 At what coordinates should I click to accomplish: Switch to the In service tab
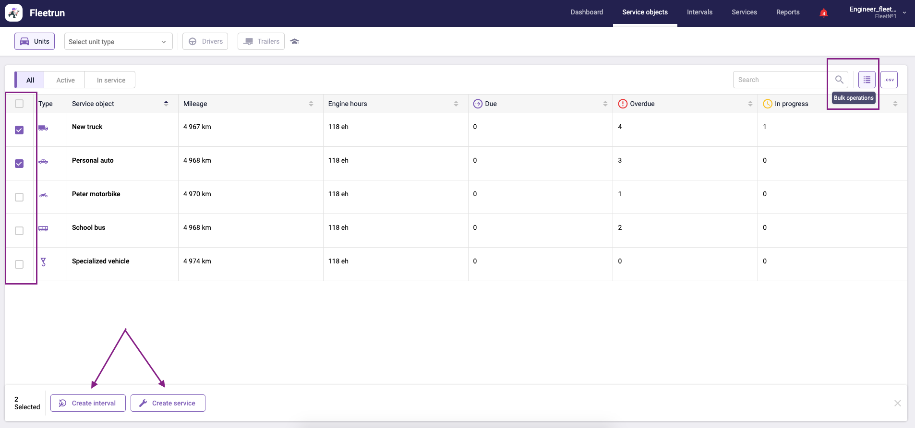[111, 80]
